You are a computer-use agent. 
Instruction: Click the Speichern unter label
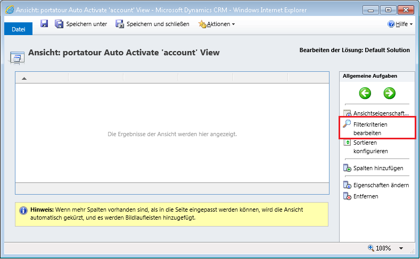[87, 24]
